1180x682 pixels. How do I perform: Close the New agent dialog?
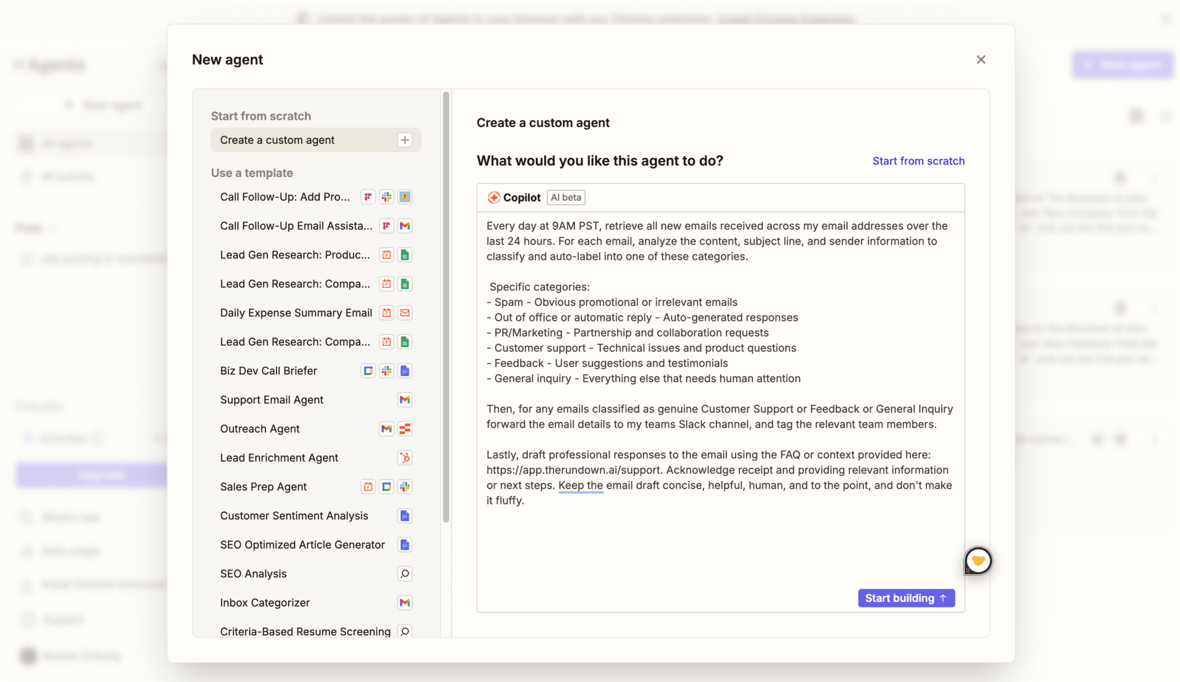pos(981,60)
